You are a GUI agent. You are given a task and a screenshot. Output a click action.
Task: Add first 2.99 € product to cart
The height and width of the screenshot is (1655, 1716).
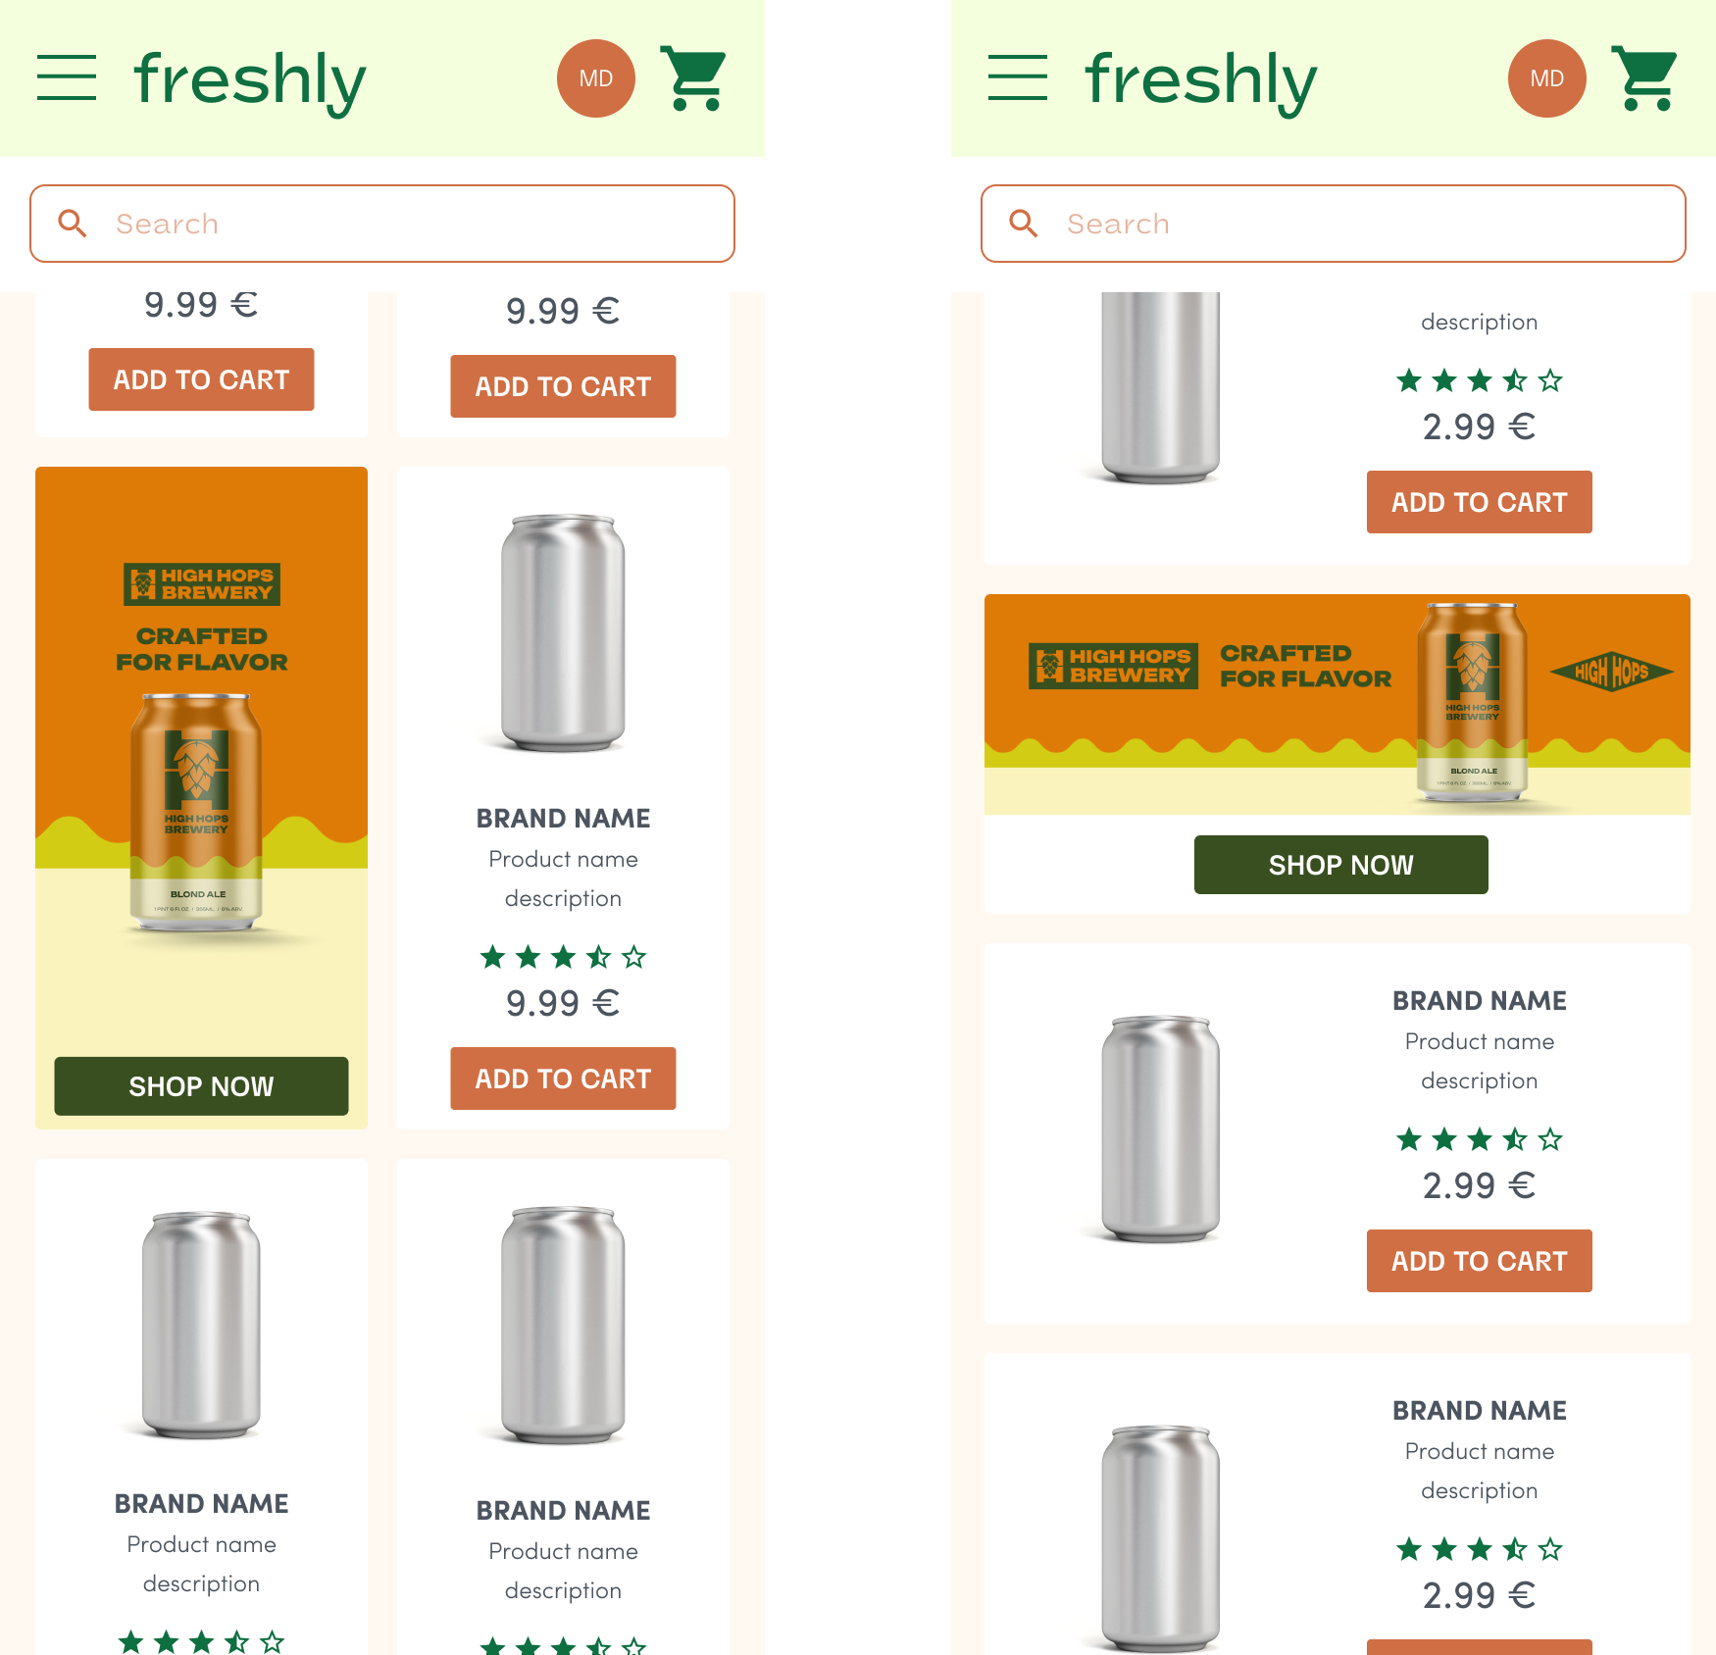click(x=1480, y=502)
